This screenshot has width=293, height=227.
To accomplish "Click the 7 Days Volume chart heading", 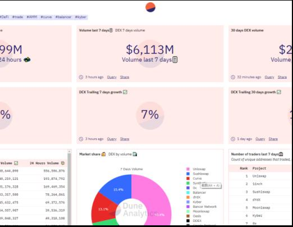I will coord(131,169).
